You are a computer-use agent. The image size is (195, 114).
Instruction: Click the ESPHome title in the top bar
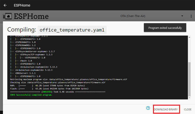pyautogui.click(x=22, y=5)
